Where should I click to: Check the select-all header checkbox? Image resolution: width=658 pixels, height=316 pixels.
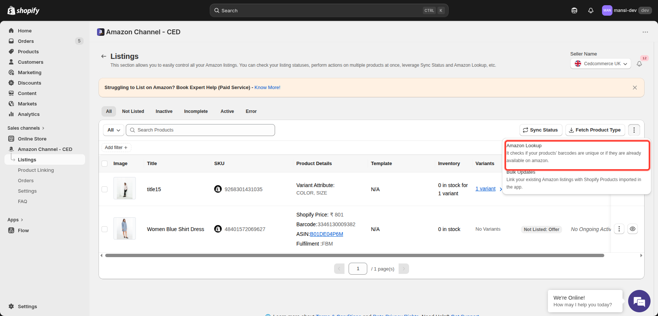coord(105,164)
